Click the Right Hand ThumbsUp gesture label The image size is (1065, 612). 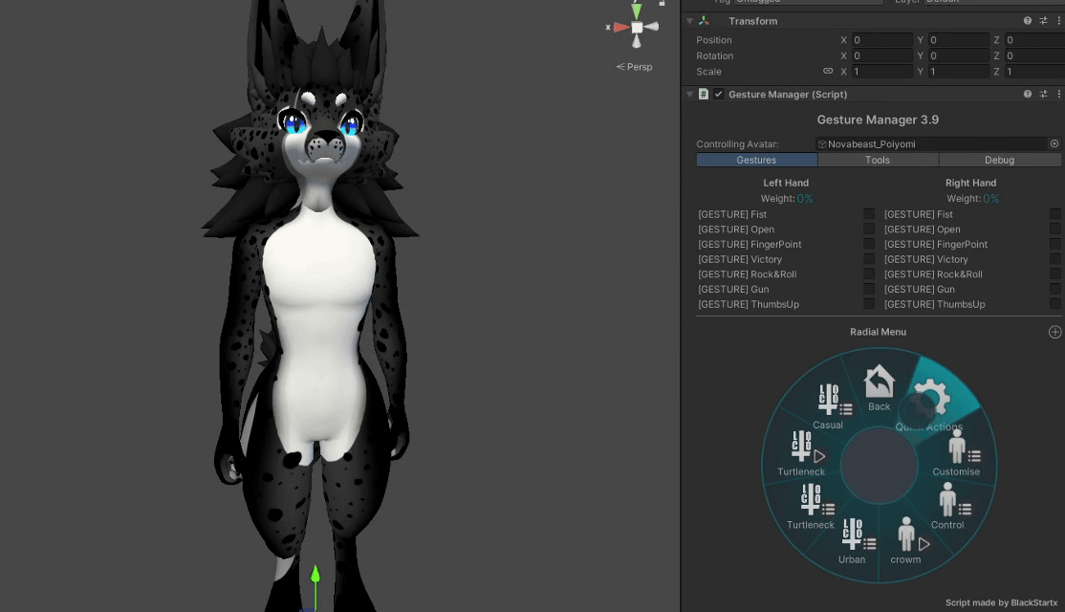pos(934,304)
